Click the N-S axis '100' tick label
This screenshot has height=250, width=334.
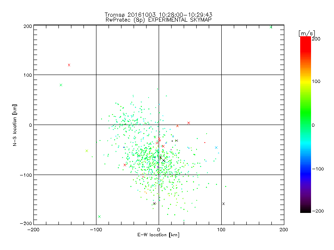click(28, 75)
